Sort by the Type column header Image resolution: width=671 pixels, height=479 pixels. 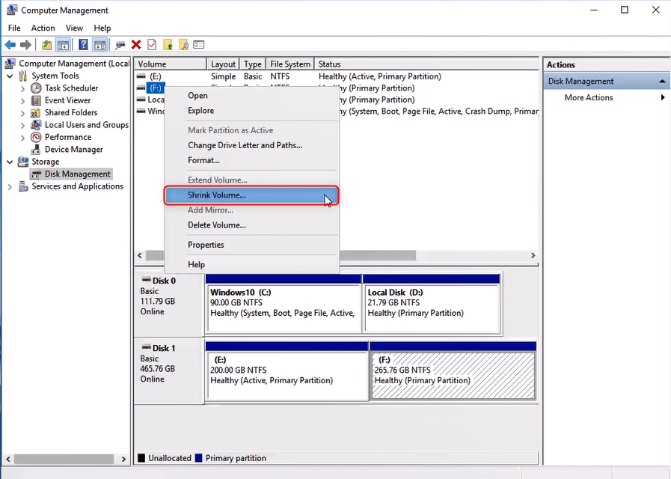[253, 64]
